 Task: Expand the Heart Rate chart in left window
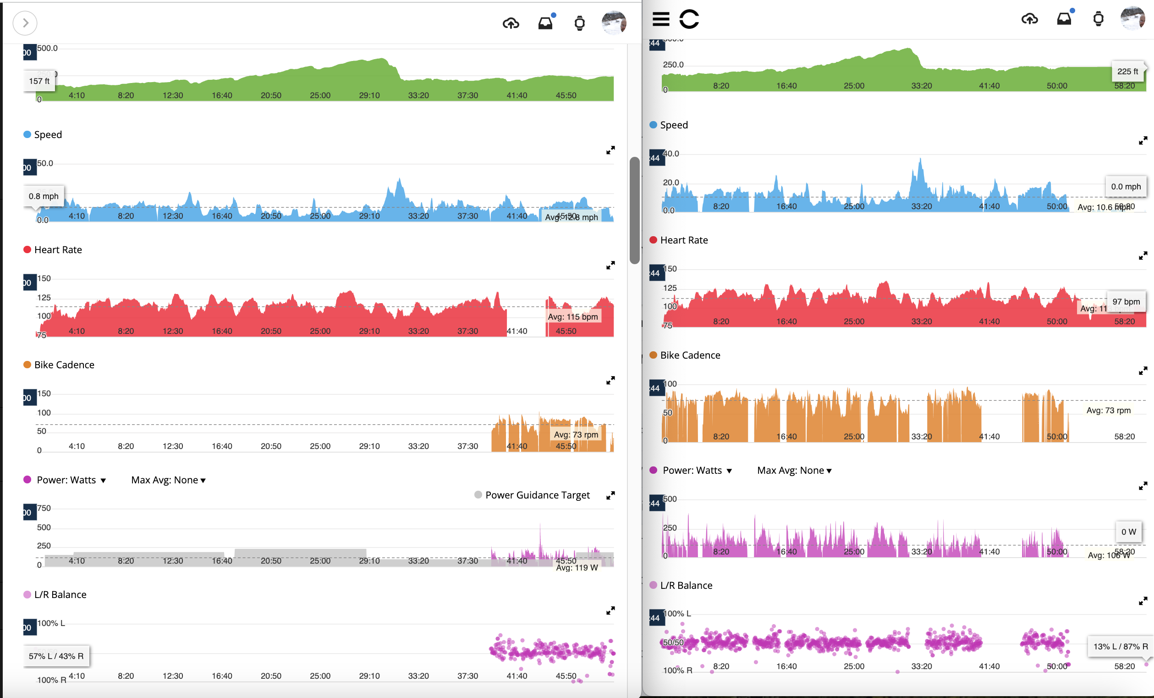(610, 266)
